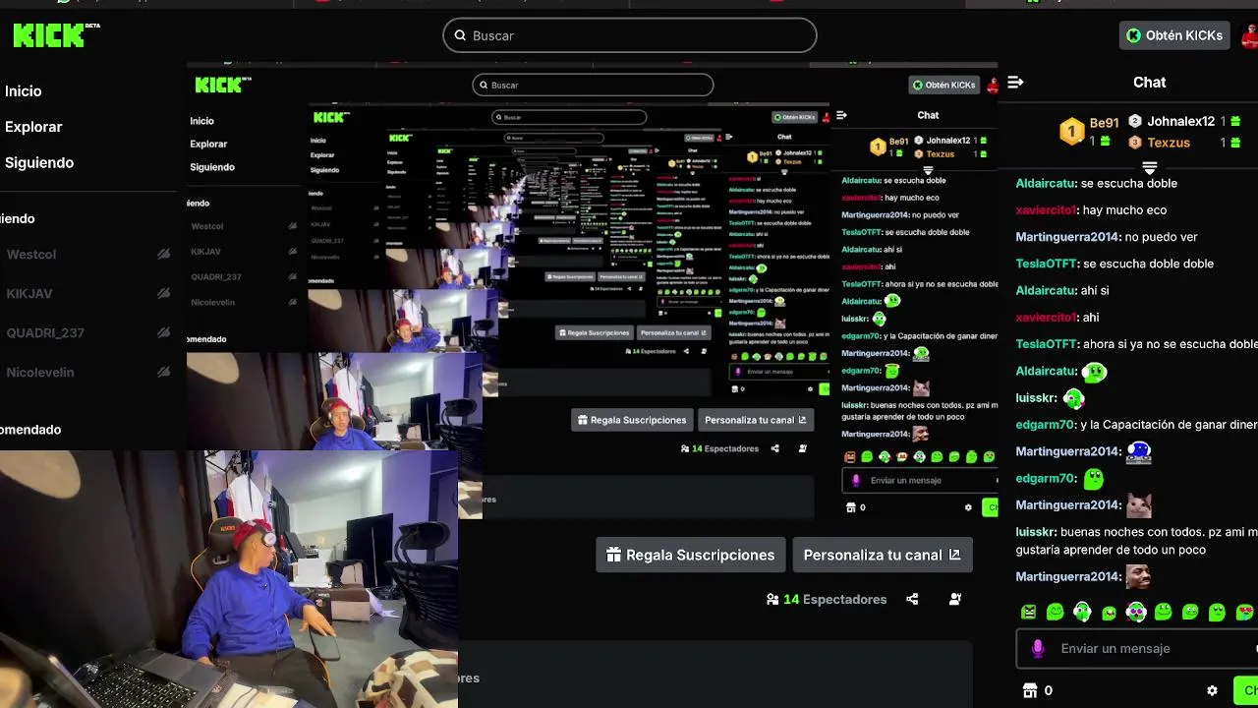Click edgarm70 name on outermost Capacitación message
1258x708 pixels.
(x=1046, y=425)
